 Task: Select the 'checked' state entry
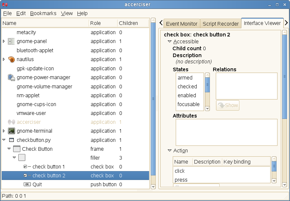pos(190,86)
